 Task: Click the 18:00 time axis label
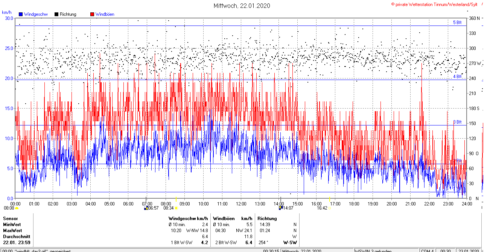(x=354, y=204)
